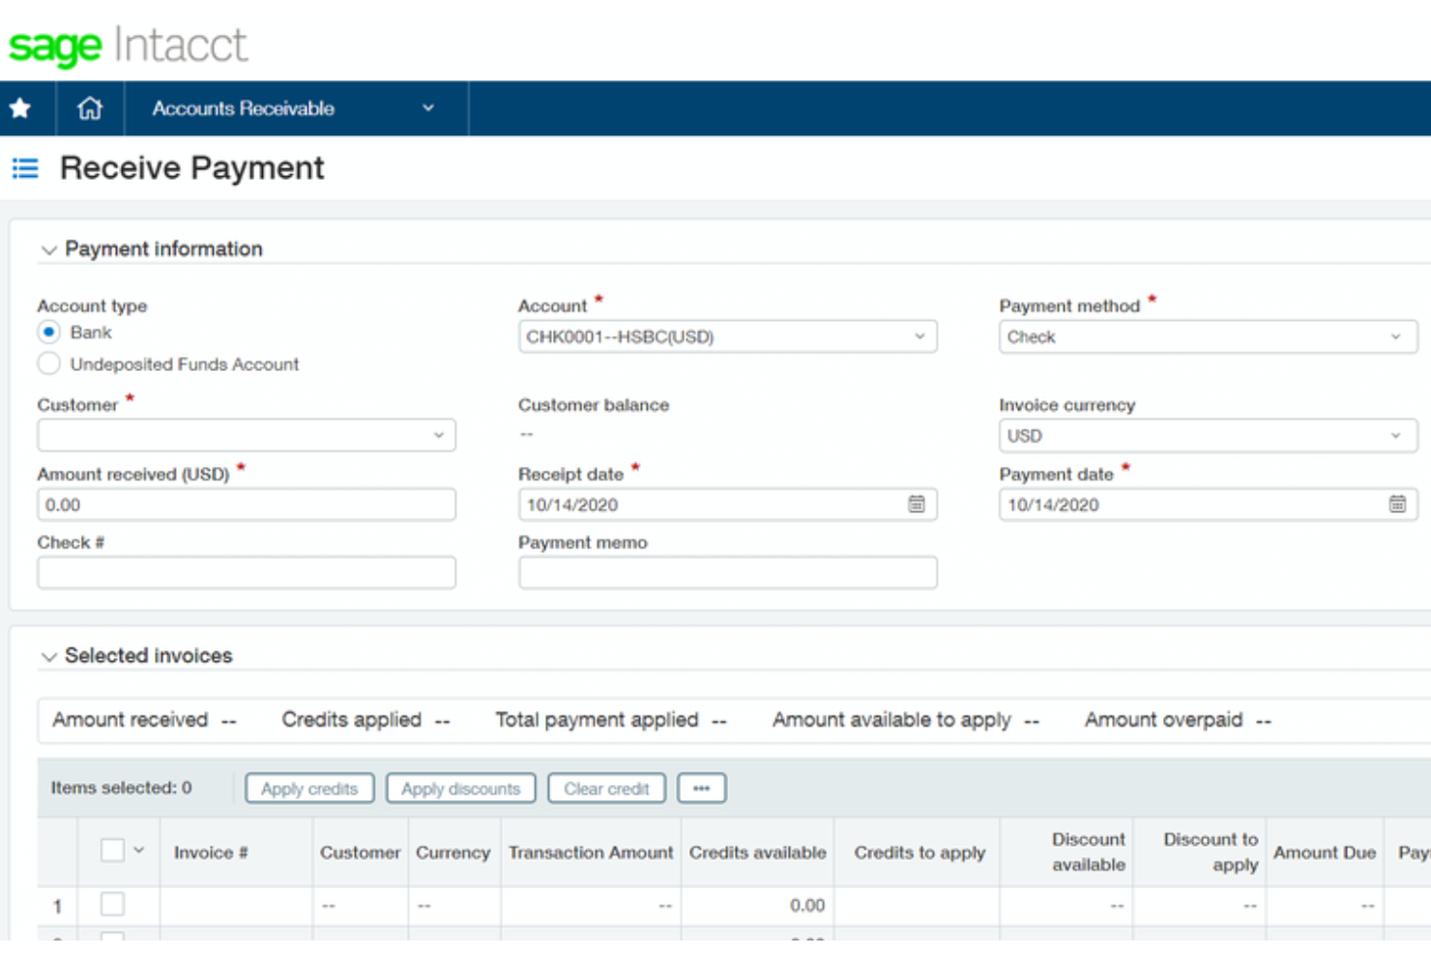This screenshot has width=1431, height=954.
Task: Open the Account CHK0001--HSBC(USD) dropdown
Action: [x=728, y=336]
